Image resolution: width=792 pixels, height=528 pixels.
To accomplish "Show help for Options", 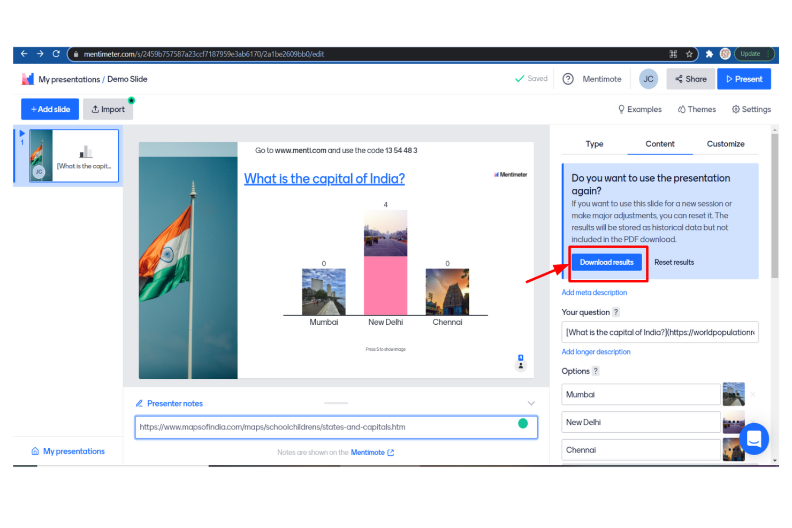I will click(x=596, y=371).
